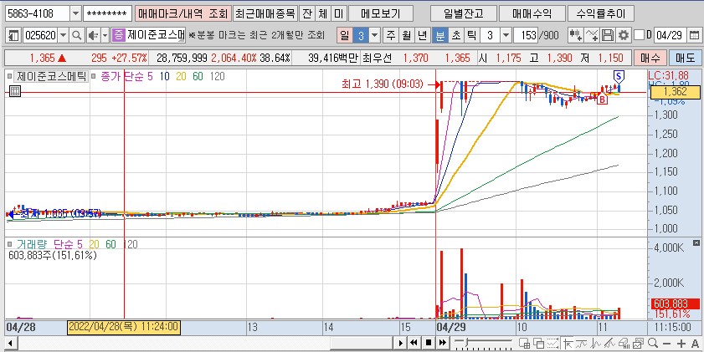Toggle the 매매마크/내역 조회 button
704x352 pixels.
point(182,13)
